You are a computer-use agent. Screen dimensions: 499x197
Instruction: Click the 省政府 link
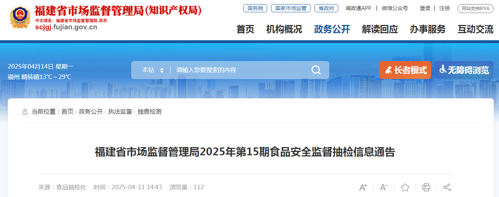tap(326, 8)
